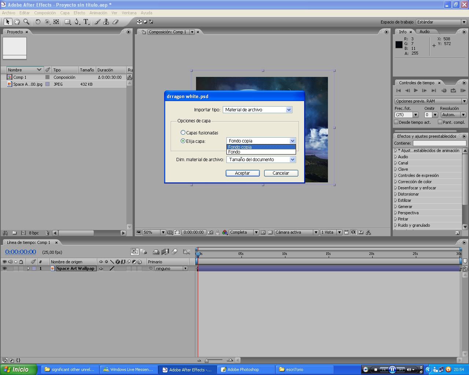Click RAM preview button in time controls
The image size is (469, 375).
tap(463, 90)
